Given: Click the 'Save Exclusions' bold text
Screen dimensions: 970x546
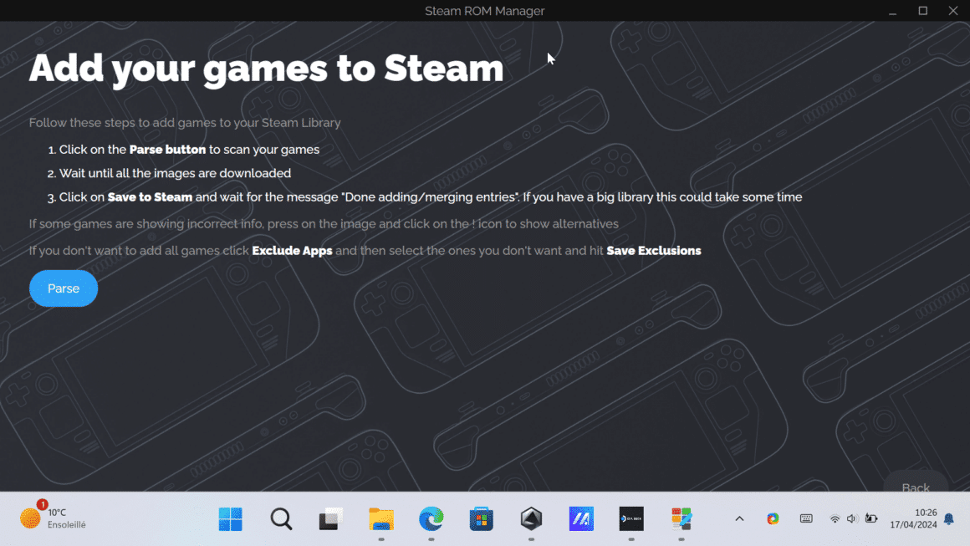Looking at the screenshot, I should pos(654,251).
